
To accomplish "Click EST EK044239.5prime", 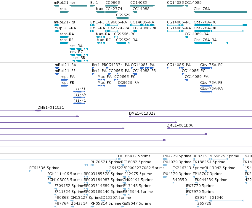I will point(211,180).
